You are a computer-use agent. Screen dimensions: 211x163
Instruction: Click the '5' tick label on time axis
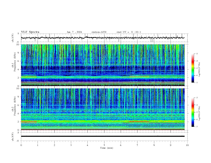click(x=104, y=145)
